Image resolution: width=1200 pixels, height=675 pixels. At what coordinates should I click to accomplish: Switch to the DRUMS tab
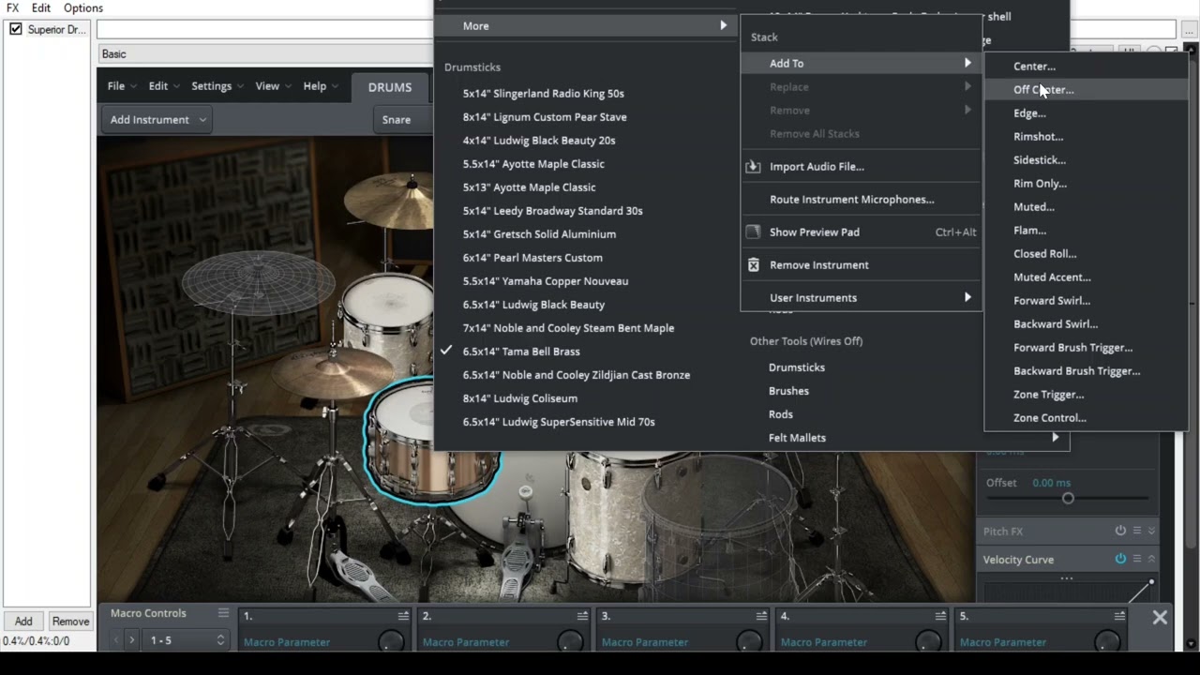click(x=390, y=87)
